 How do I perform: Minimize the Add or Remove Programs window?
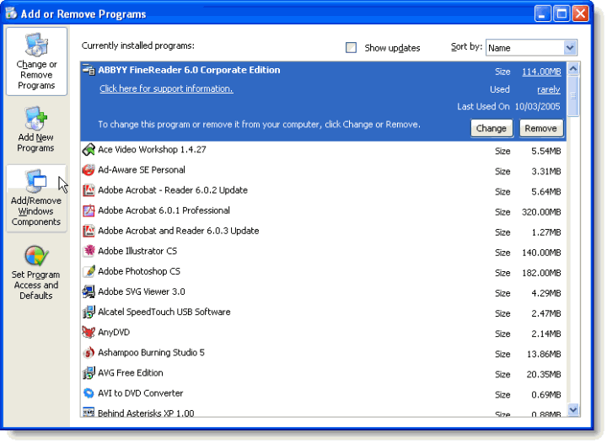pyautogui.click(x=543, y=14)
